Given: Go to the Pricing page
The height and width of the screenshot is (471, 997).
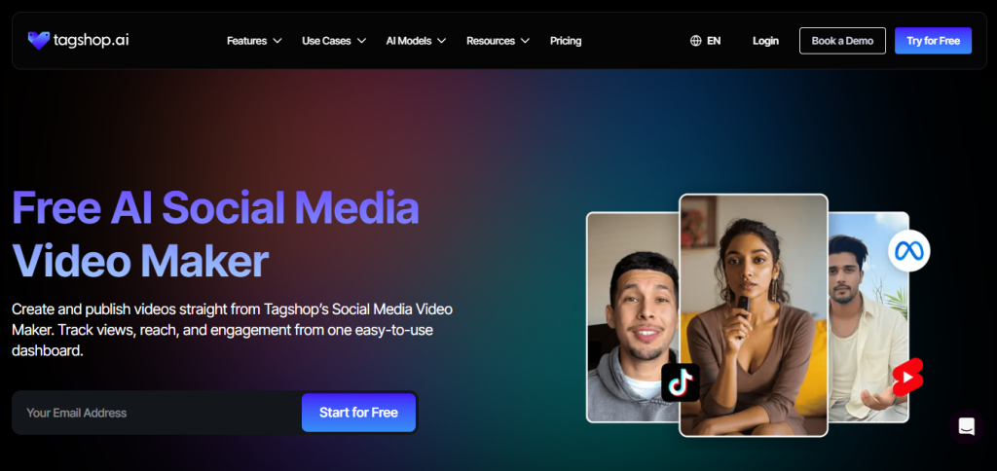Looking at the screenshot, I should [x=566, y=41].
